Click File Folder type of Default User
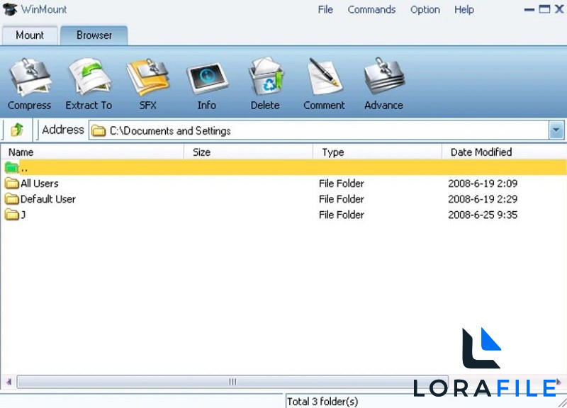 (342, 199)
